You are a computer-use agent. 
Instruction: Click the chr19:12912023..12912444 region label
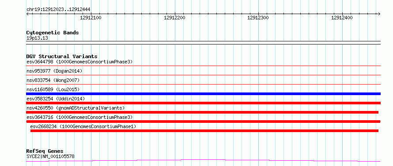coord(58,10)
